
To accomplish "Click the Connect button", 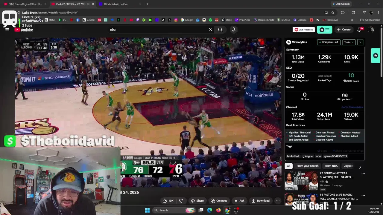I will pos(219,201).
